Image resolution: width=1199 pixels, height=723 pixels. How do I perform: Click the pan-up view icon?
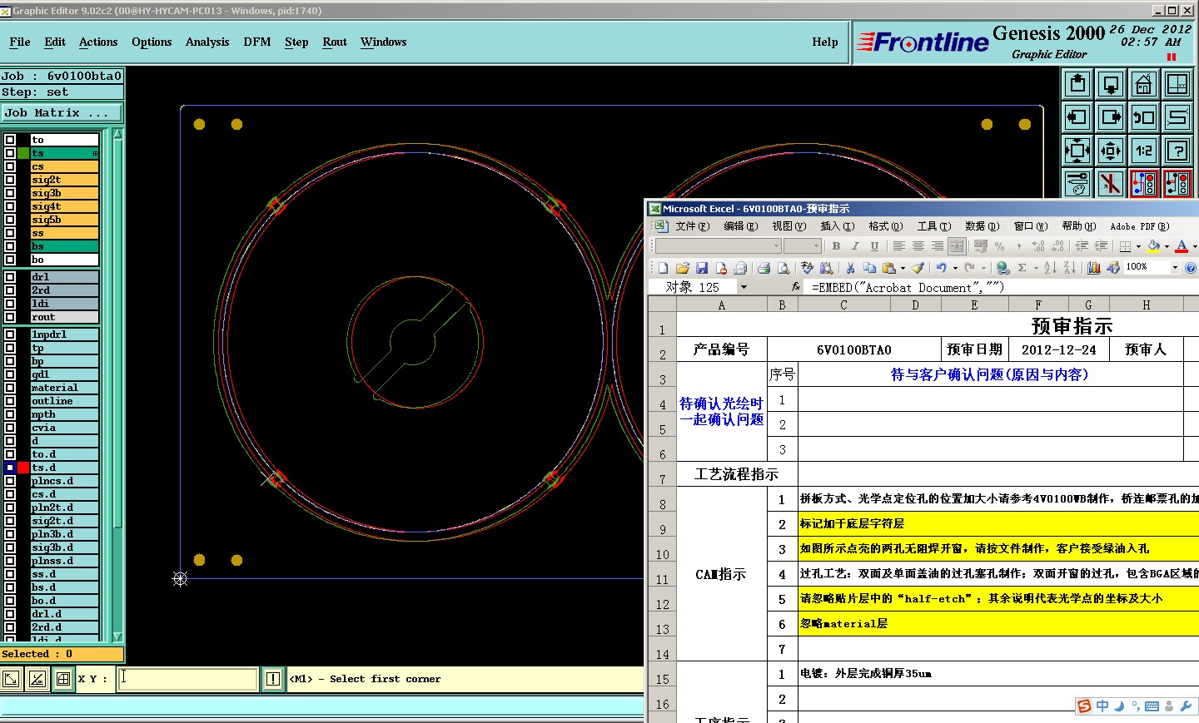(x=1077, y=84)
